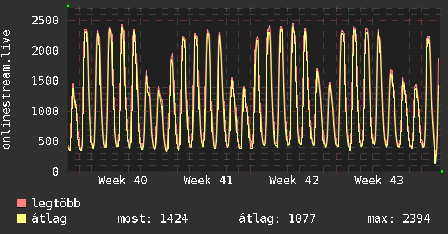
Task: Click the most: 1424 current value
Action: point(153,219)
